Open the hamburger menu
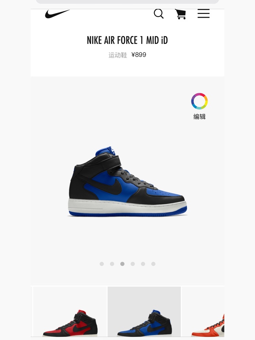 coord(203,14)
